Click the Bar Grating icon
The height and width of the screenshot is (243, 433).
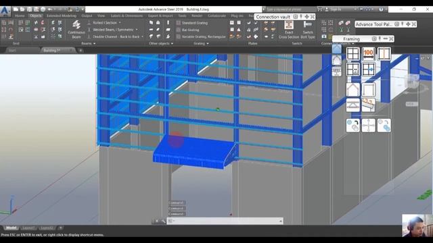[x=179, y=30]
